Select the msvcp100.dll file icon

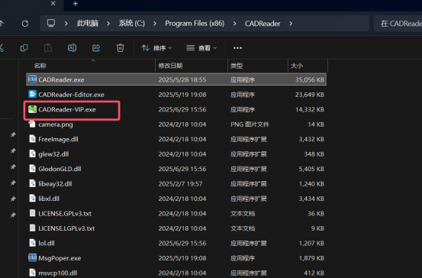[32, 273]
